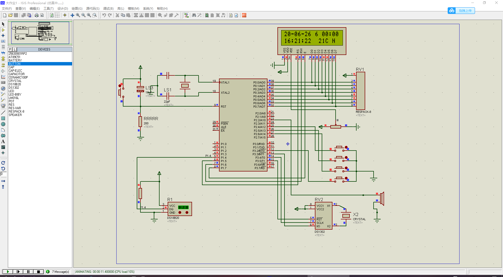Stop the simulation
Screen dimensions: 503x277
[x=39, y=272]
